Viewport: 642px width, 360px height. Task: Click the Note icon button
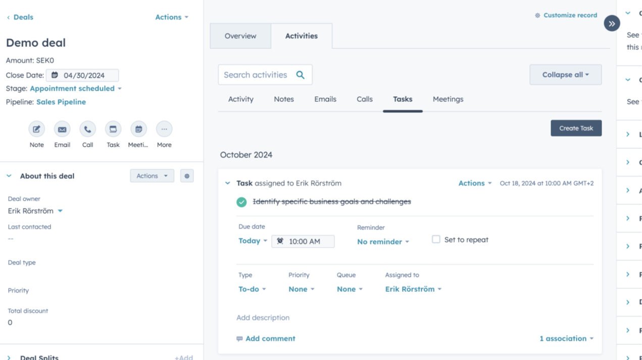tap(36, 129)
